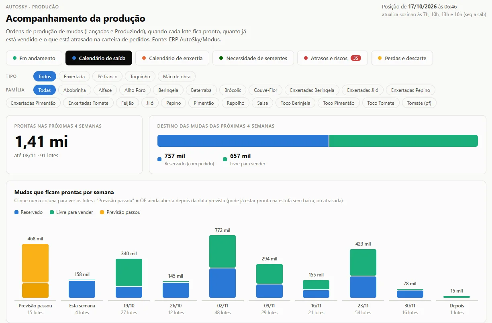492x323 pixels.
Task: Click blue swatch beside 757 mil
Action: point(159,159)
